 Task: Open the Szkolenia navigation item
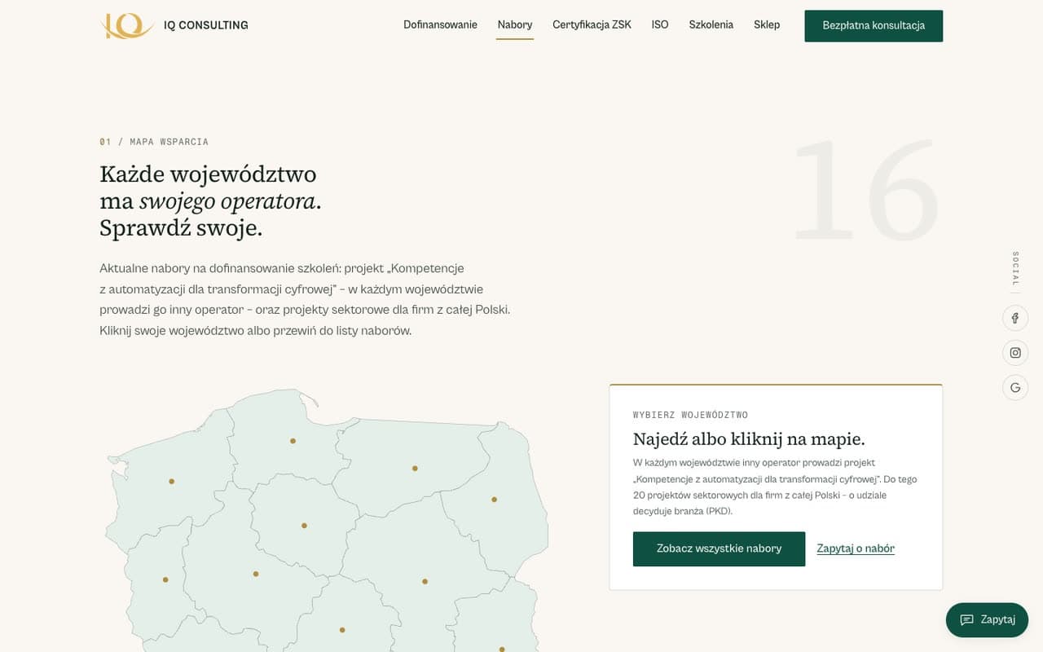pyautogui.click(x=711, y=25)
